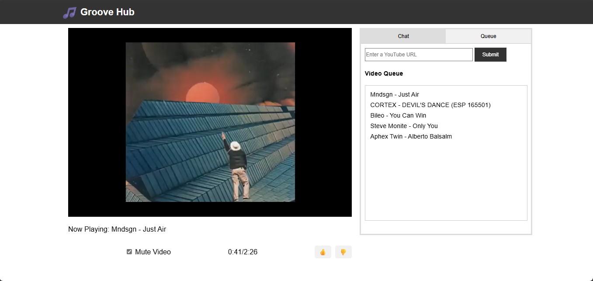Uncheck the Mute Video checkbox
The height and width of the screenshot is (281, 593).
coord(129,252)
